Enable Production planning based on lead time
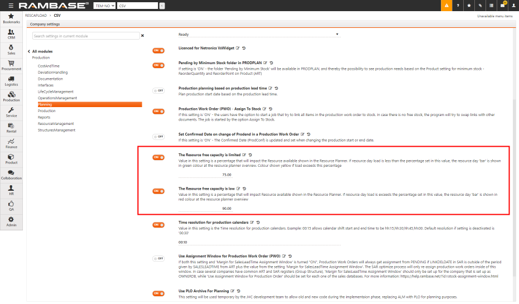519x304 pixels. (x=158, y=90)
